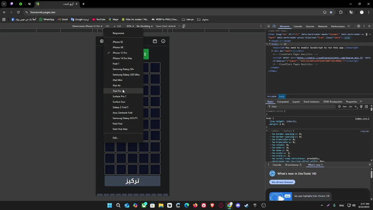Open File Explorer from the taskbar
This screenshot has width=373, height=210.
click(x=161, y=205)
